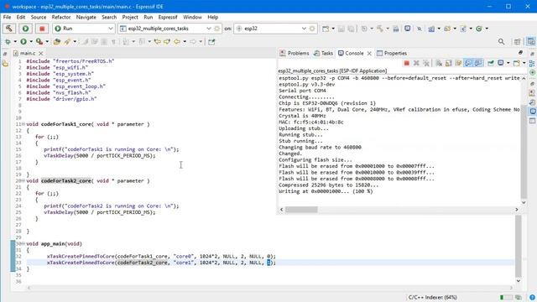Collapse codeForTask1_core function fold at line 11
Image resolution: width=537 pixels, height=302 pixels.
coord(23,124)
